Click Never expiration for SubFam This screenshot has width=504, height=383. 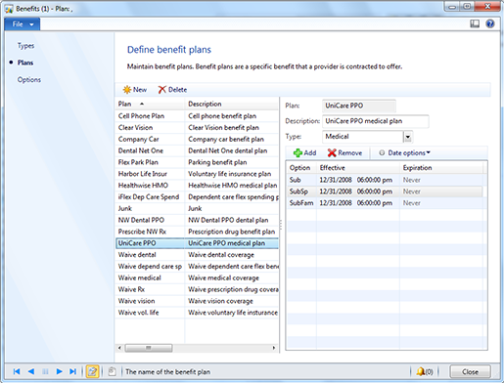coord(412,203)
